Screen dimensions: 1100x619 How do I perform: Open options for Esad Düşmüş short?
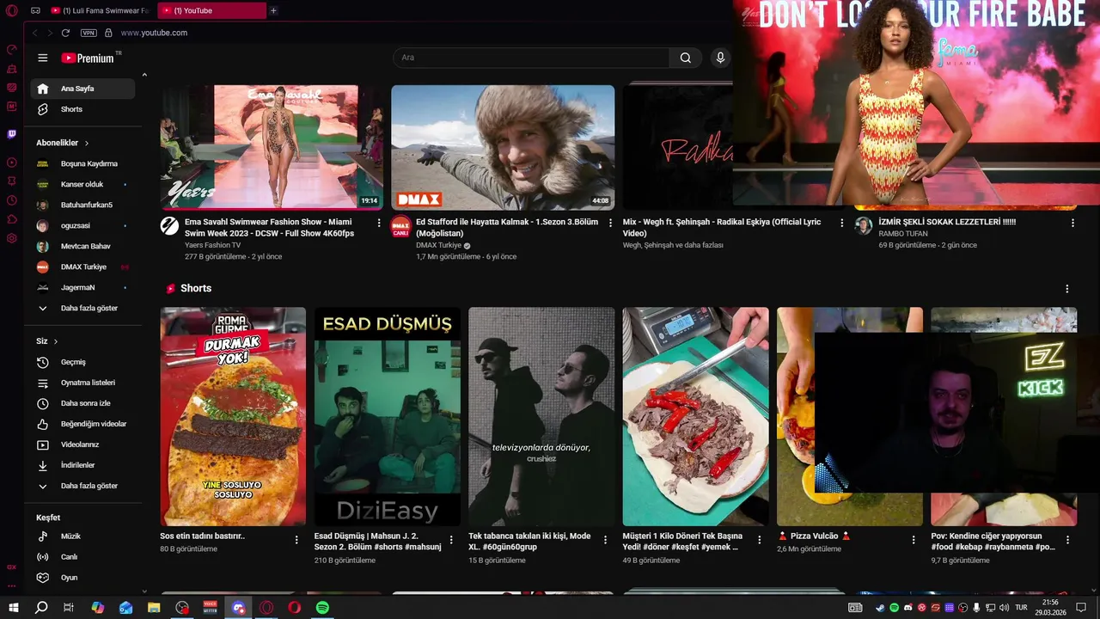tap(451, 540)
